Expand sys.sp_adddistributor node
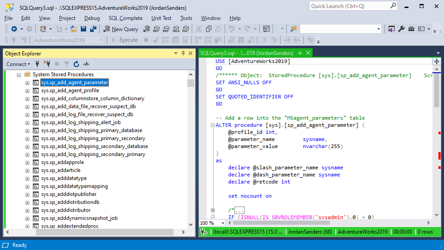The image size is (444, 250). click(x=27, y=211)
